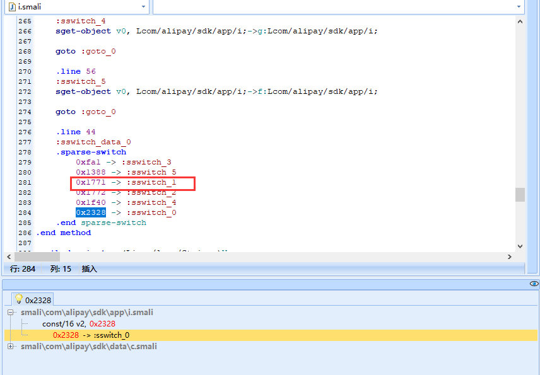Click the horizontal scrollbar left arrow
The height and width of the screenshot is (375, 540).
coord(9,257)
